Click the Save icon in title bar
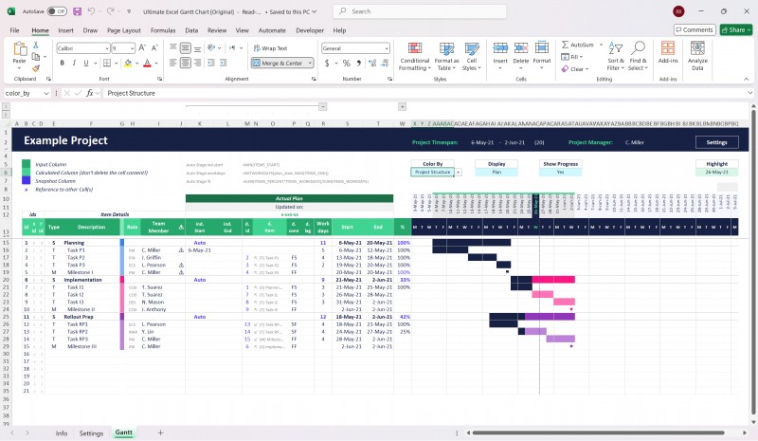The image size is (758, 441). coord(77,11)
